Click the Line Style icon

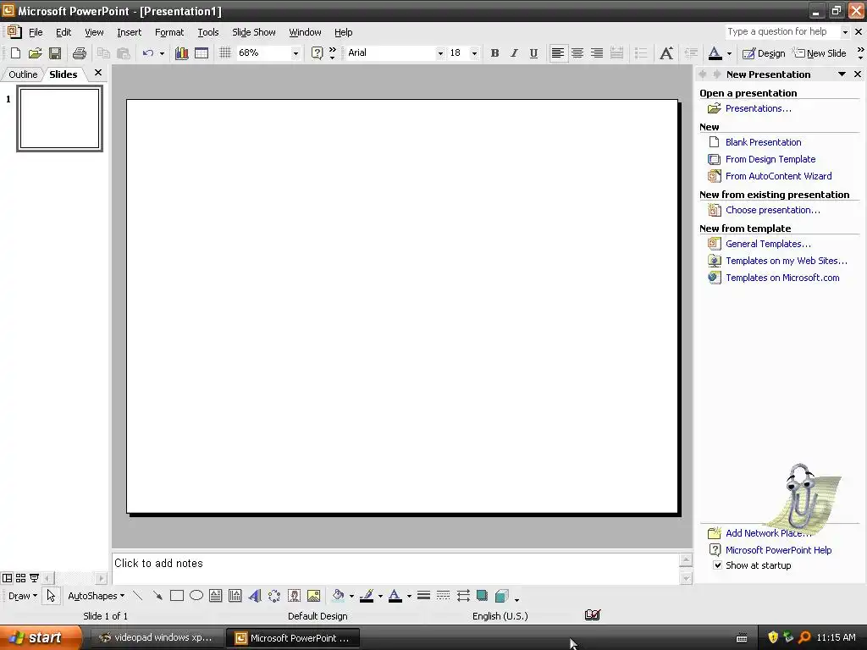(x=423, y=596)
